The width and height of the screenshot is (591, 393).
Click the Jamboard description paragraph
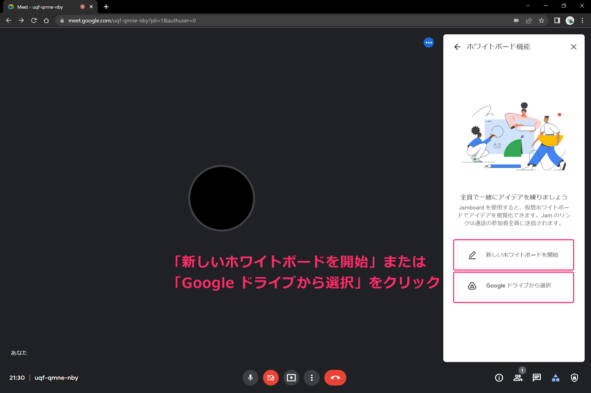tap(514, 215)
